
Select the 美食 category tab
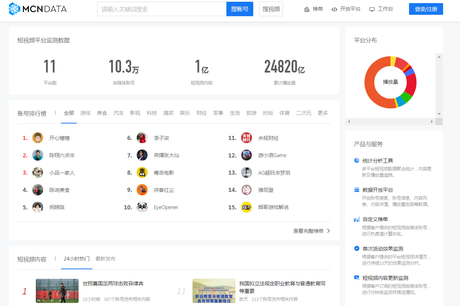[x=102, y=113]
